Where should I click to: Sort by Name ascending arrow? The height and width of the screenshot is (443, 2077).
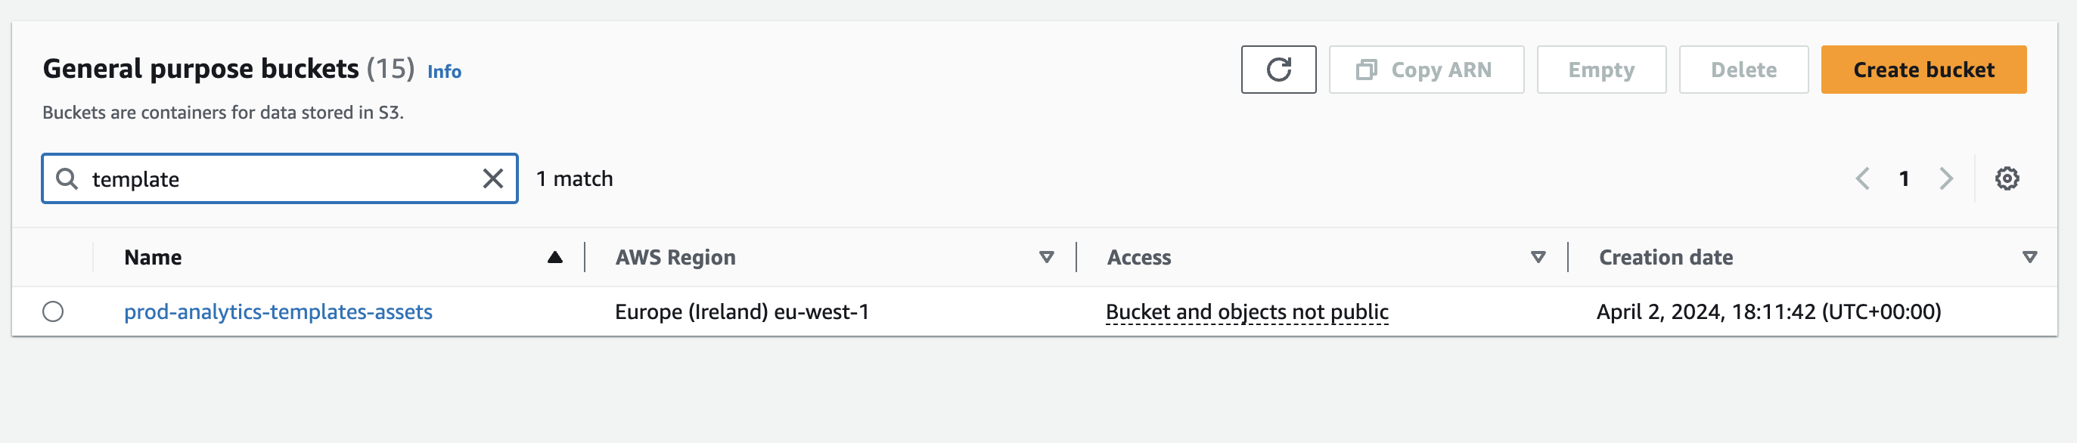tap(554, 258)
